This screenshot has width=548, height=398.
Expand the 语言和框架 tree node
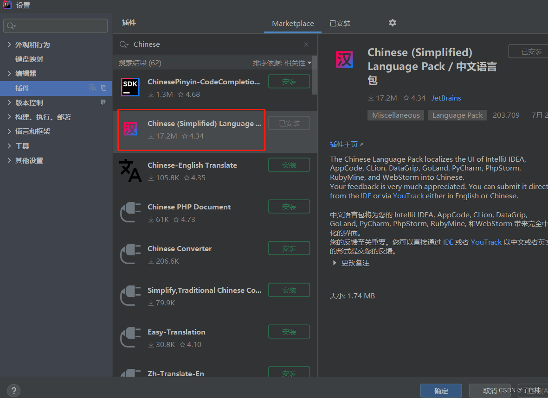pyautogui.click(x=9, y=131)
